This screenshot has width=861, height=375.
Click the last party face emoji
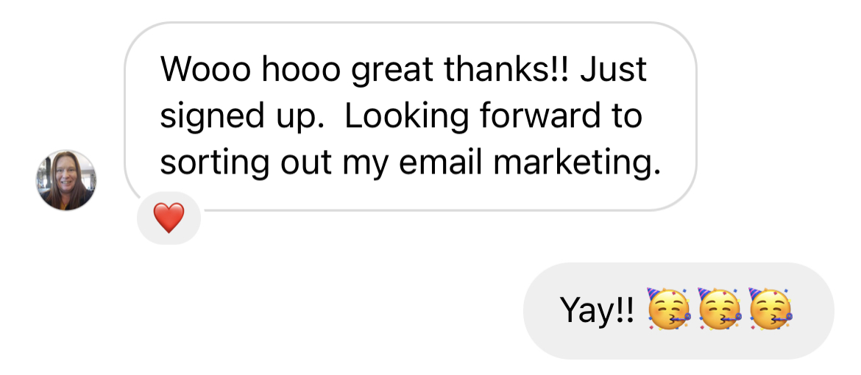(770, 308)
